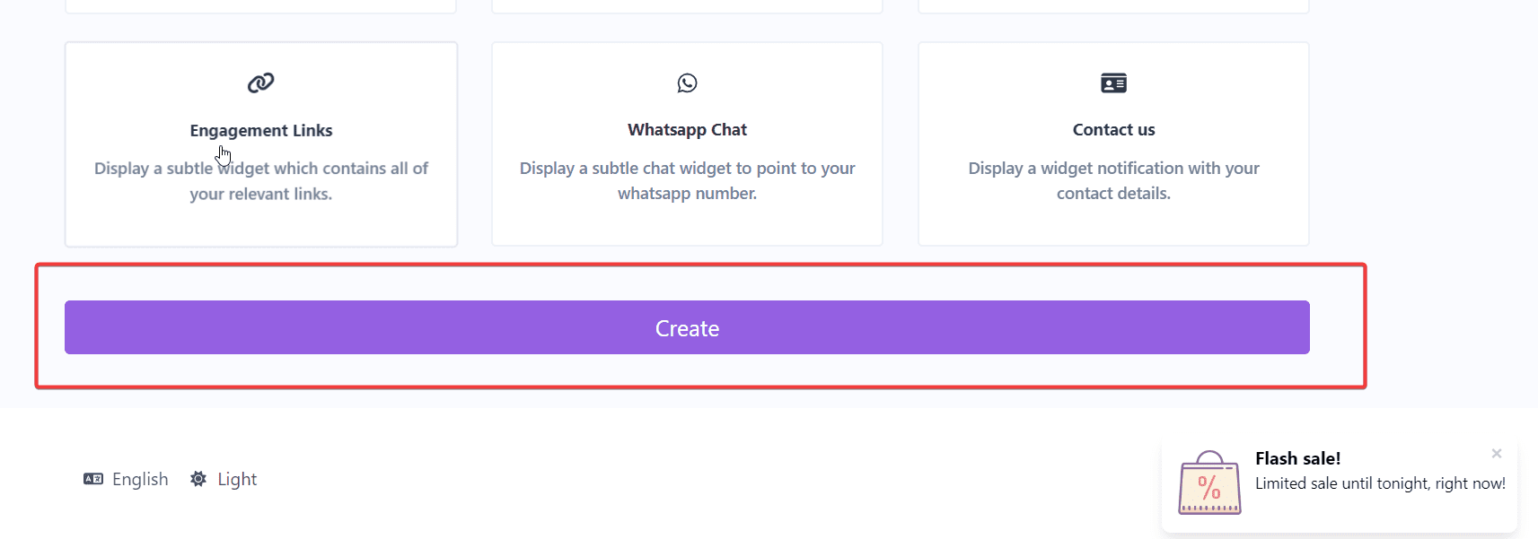
Task: Click the sun icon beside Light
Action: point(198,479)
